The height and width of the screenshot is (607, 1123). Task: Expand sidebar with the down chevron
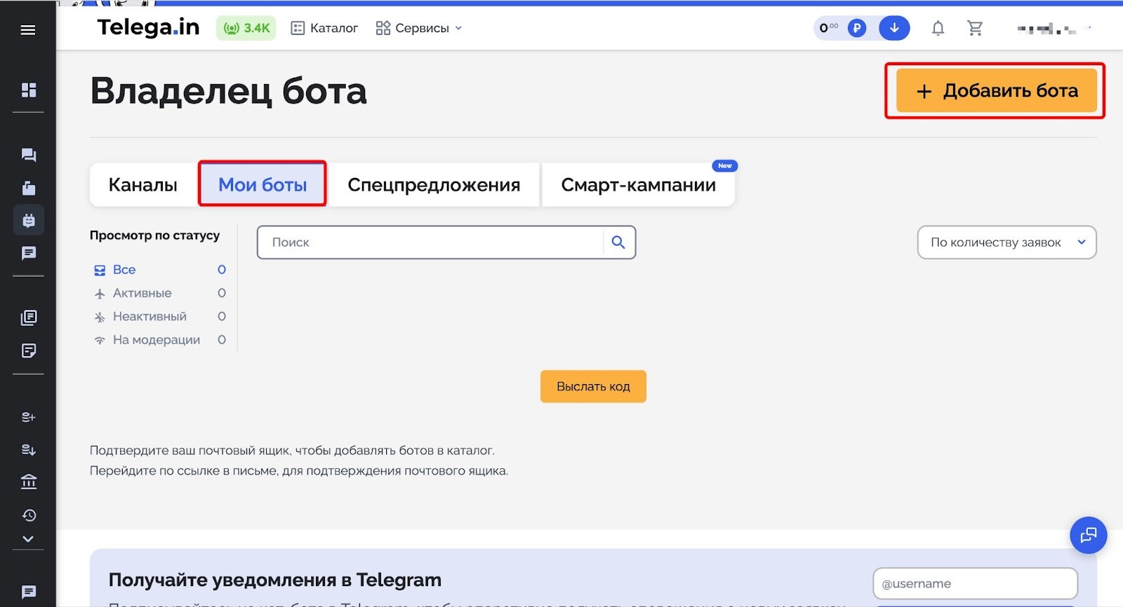[x=28, y=539]
